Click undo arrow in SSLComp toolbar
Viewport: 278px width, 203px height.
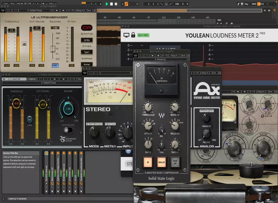(141, 56)
